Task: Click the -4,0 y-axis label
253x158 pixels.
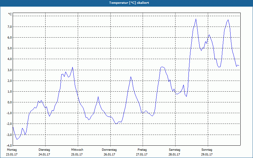Action: (9, 146)
